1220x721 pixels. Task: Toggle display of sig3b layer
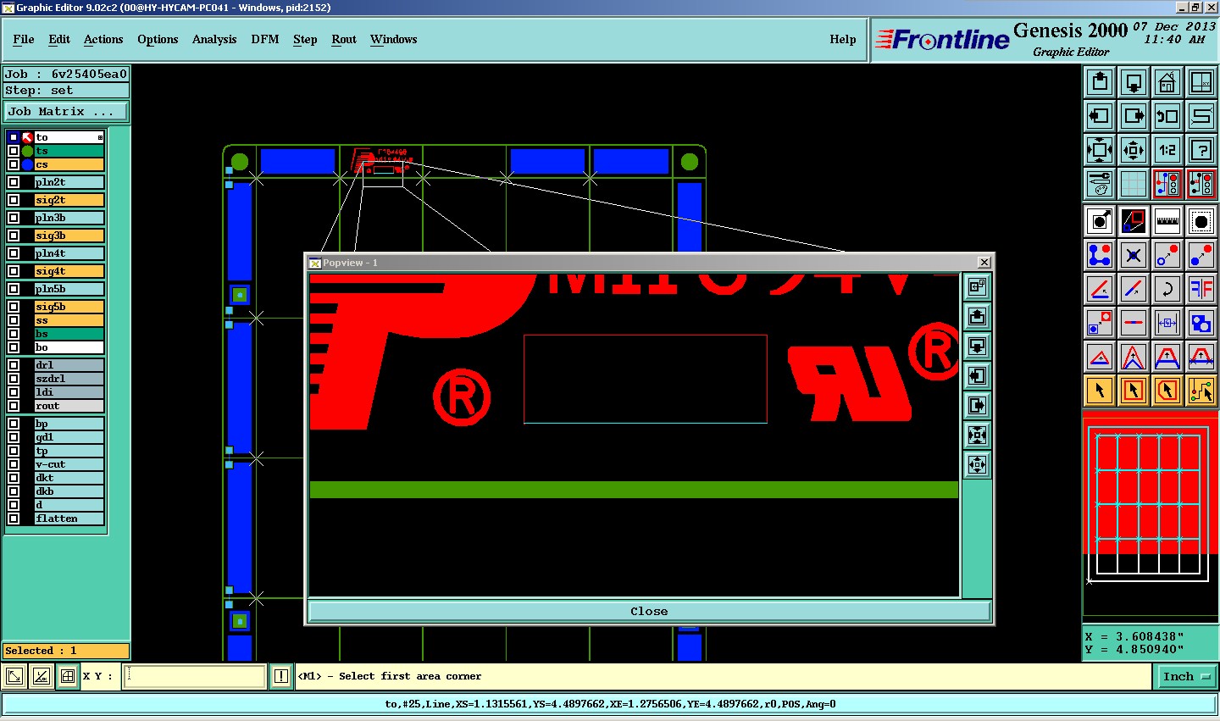[x=14, y=236]
